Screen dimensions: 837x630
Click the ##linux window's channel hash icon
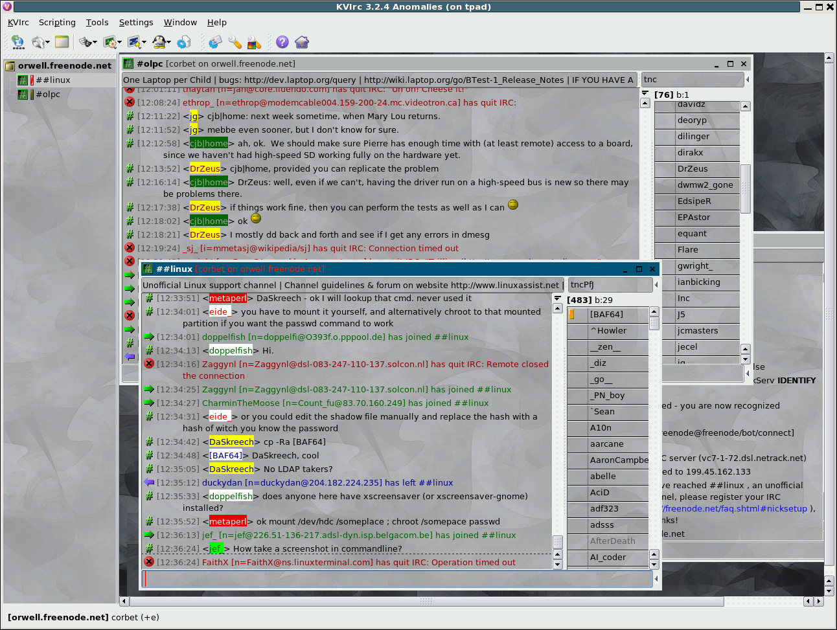coord(147,269)
